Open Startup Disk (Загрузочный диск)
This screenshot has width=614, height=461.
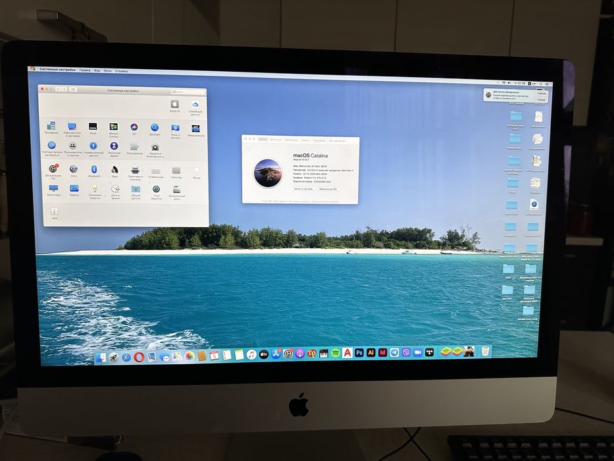pyautogui.click(x=176, y=192)
